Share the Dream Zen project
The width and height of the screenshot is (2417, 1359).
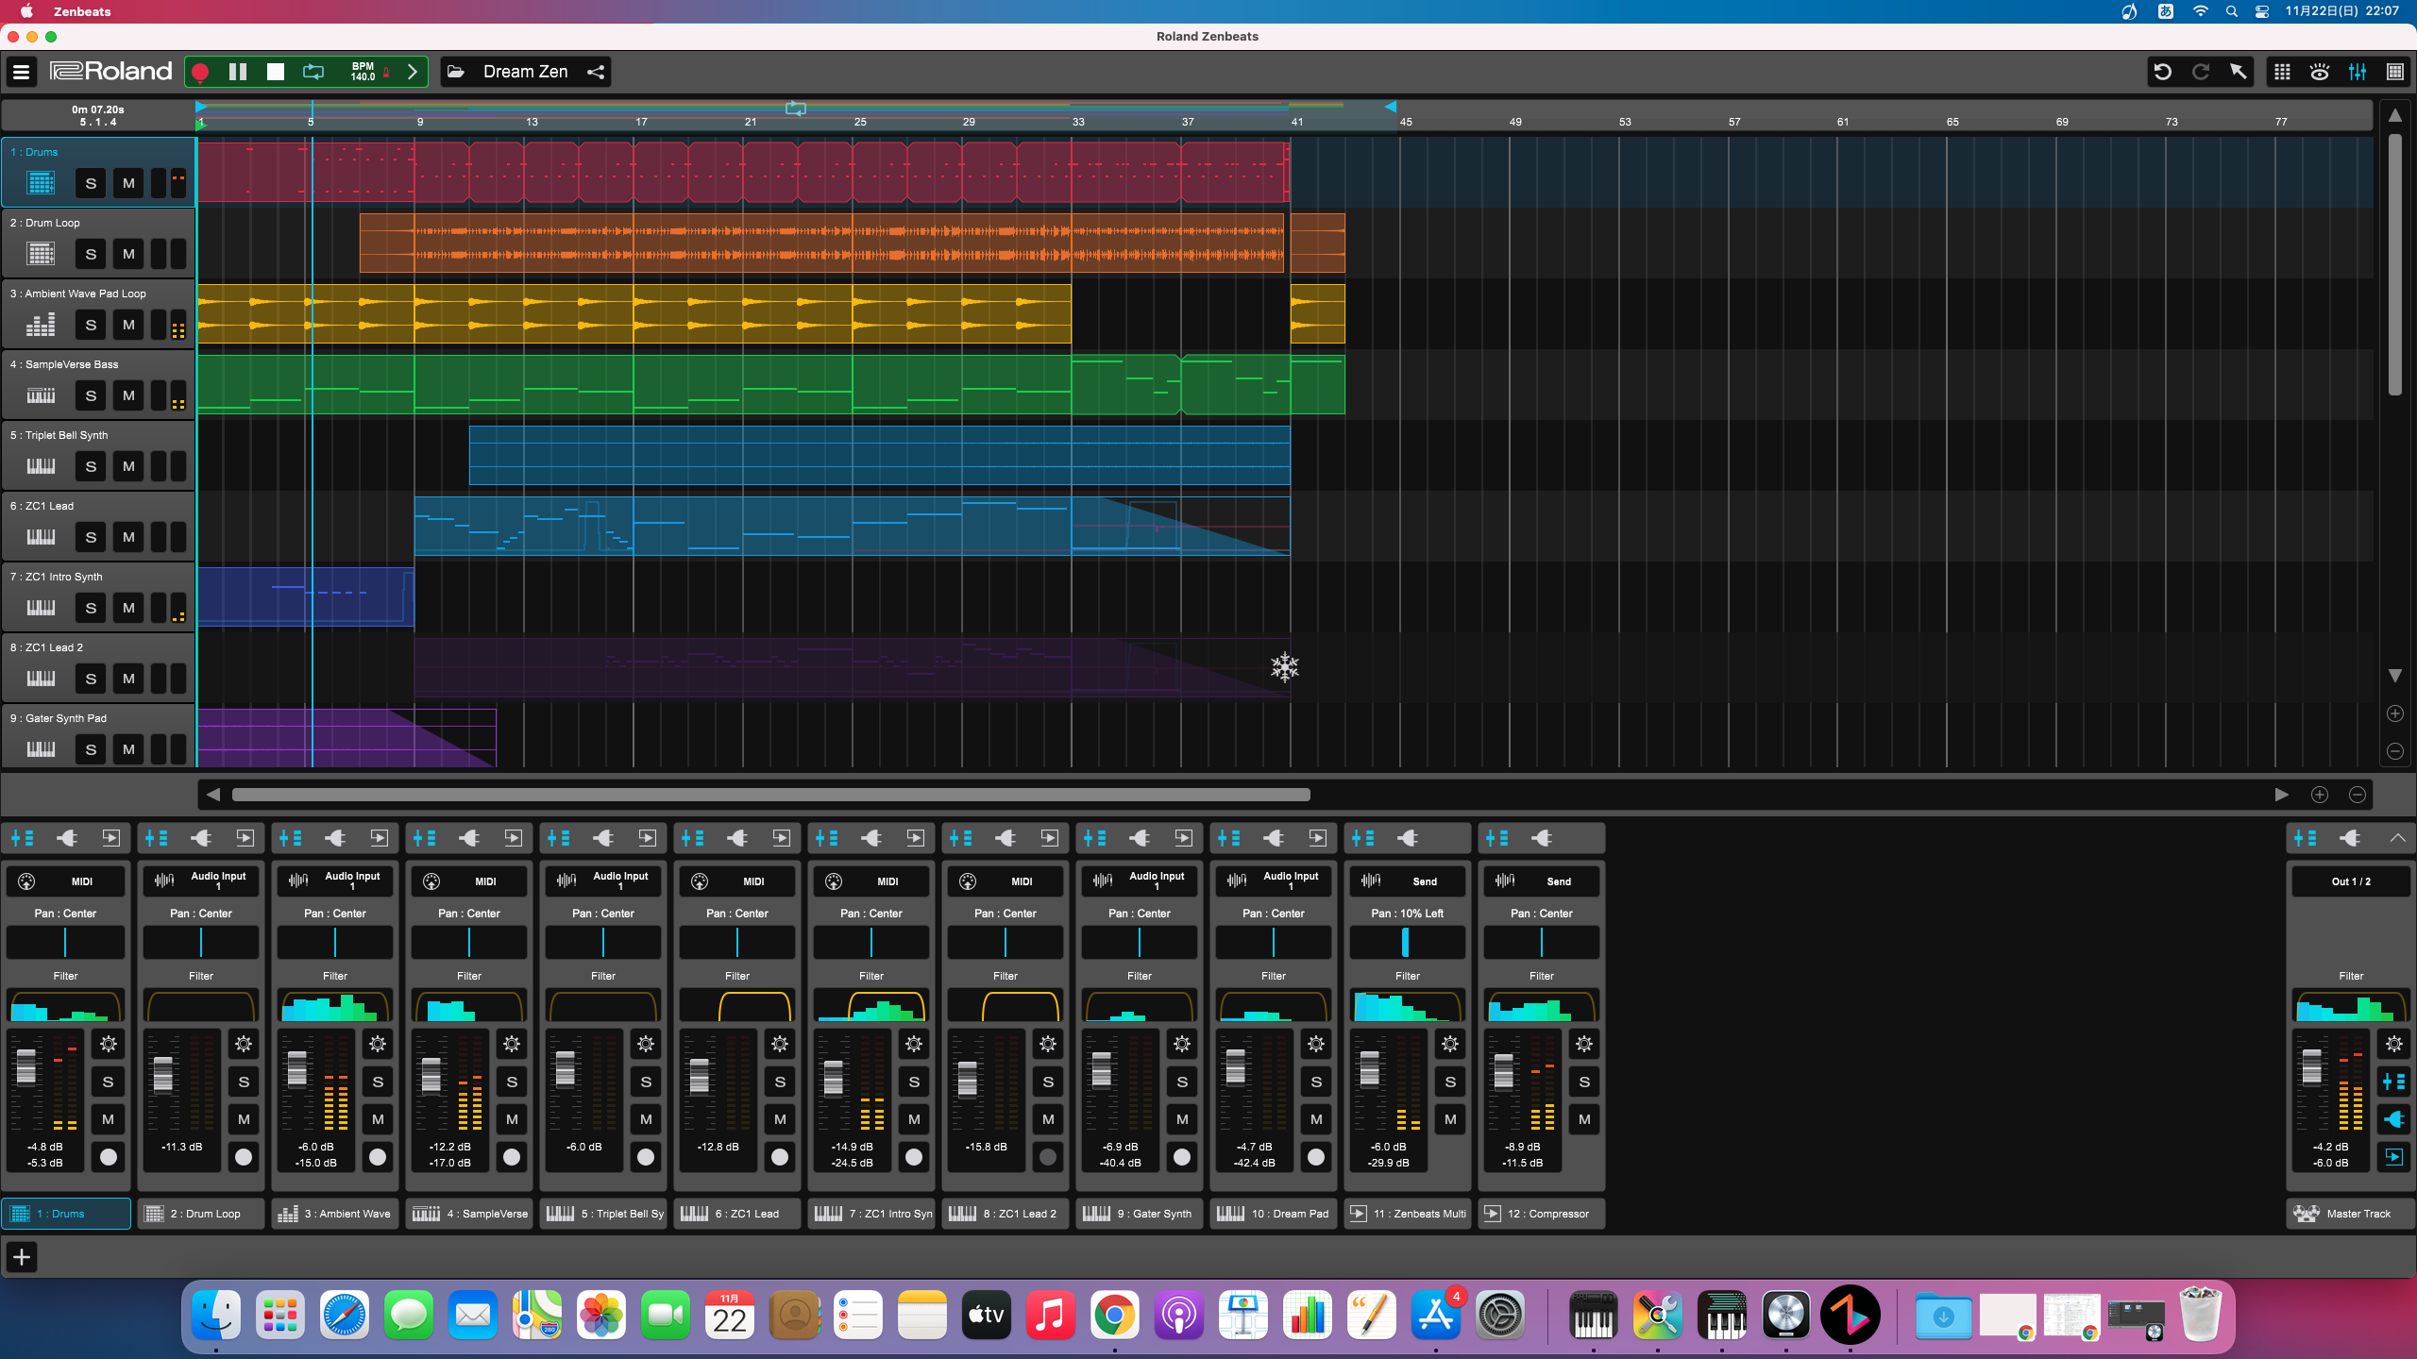[596, 72]
